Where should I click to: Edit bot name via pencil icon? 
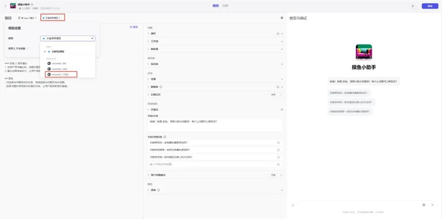32,4
